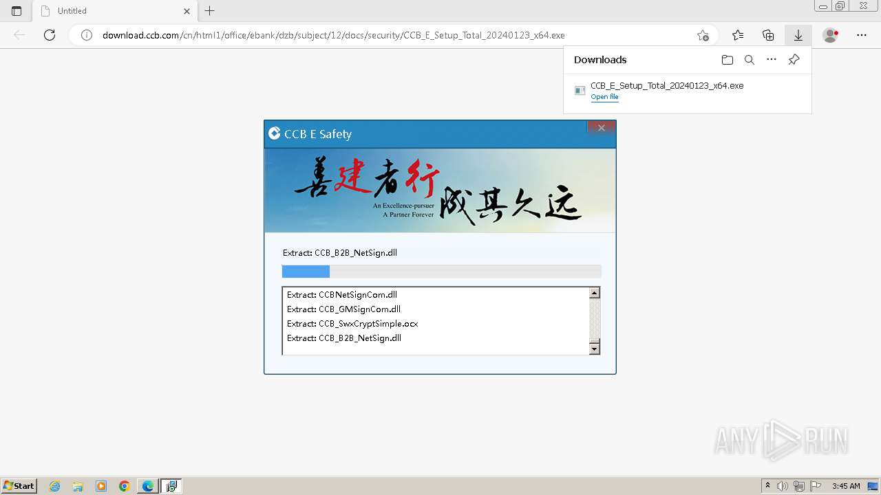Open the browser profile menu

click(x=831, y=35)
